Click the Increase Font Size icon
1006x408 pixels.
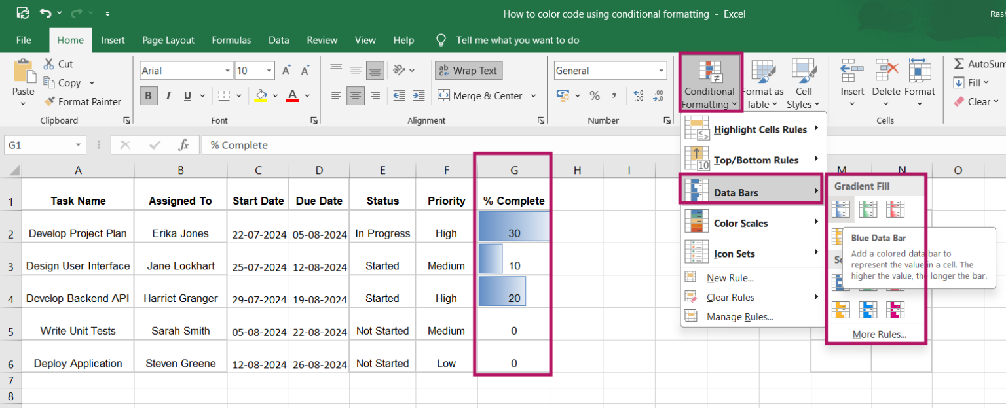286,71
